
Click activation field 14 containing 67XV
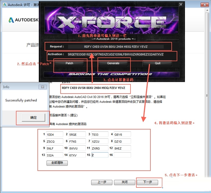77,155
